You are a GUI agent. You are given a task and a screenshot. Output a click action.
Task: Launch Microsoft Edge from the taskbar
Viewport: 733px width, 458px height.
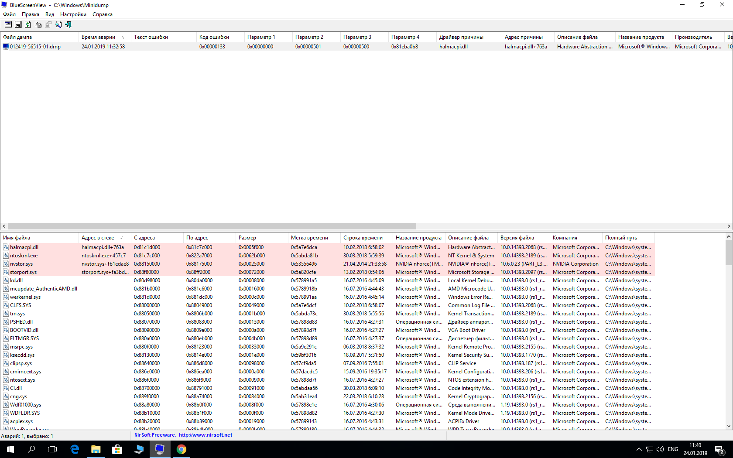tap(75, 449)
